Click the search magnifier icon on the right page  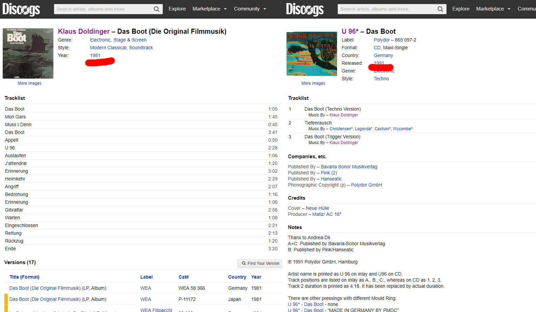(x=440, y=9)
